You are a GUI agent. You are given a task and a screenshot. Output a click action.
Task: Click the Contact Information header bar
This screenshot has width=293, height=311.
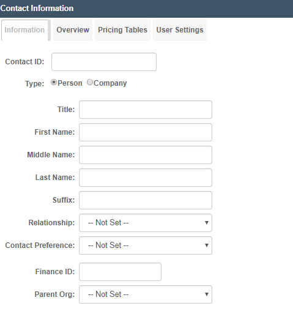[x=146, y=9]
